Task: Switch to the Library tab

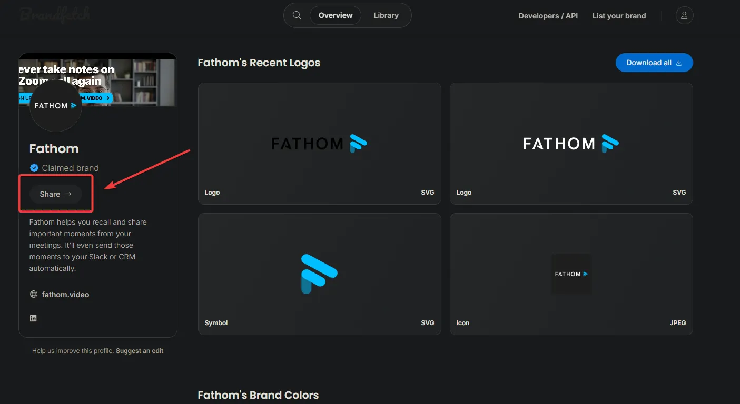Action: point(386,15)
